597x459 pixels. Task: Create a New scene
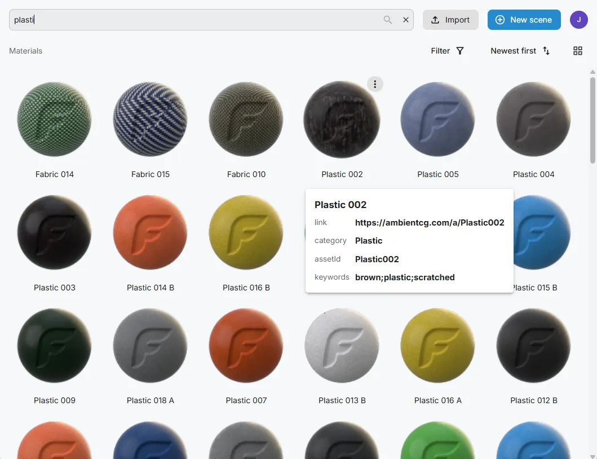524,20
